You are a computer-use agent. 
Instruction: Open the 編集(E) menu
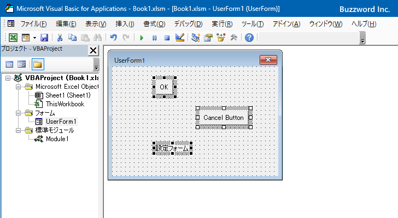tap(66, 24)
